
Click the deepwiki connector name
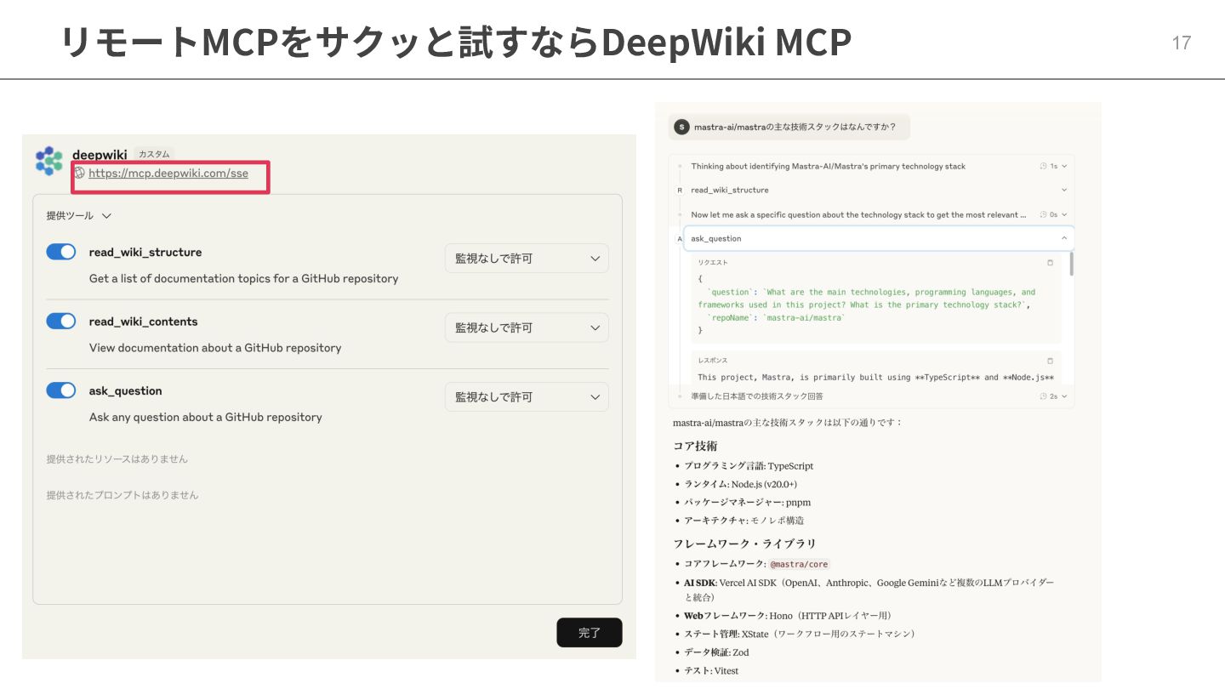[x=100, y=155]
